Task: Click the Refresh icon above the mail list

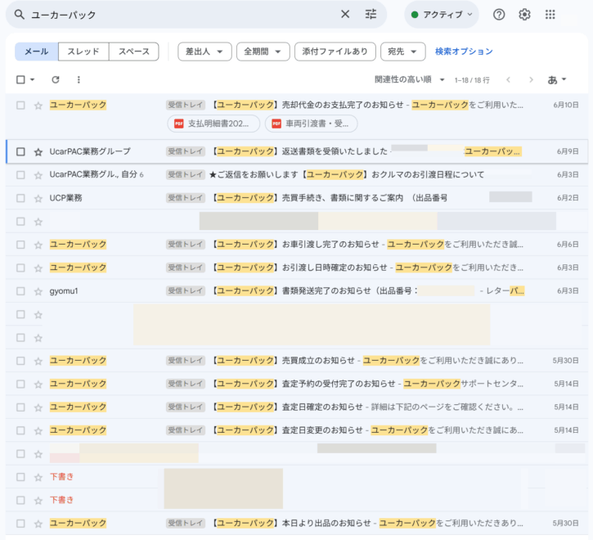Action: pos(56,79)
